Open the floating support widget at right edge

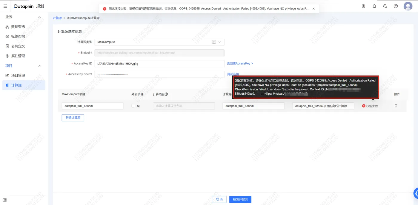415,193
